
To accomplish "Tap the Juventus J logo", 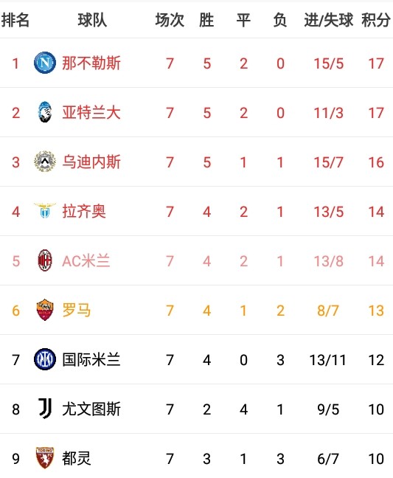I will point(45,409).
